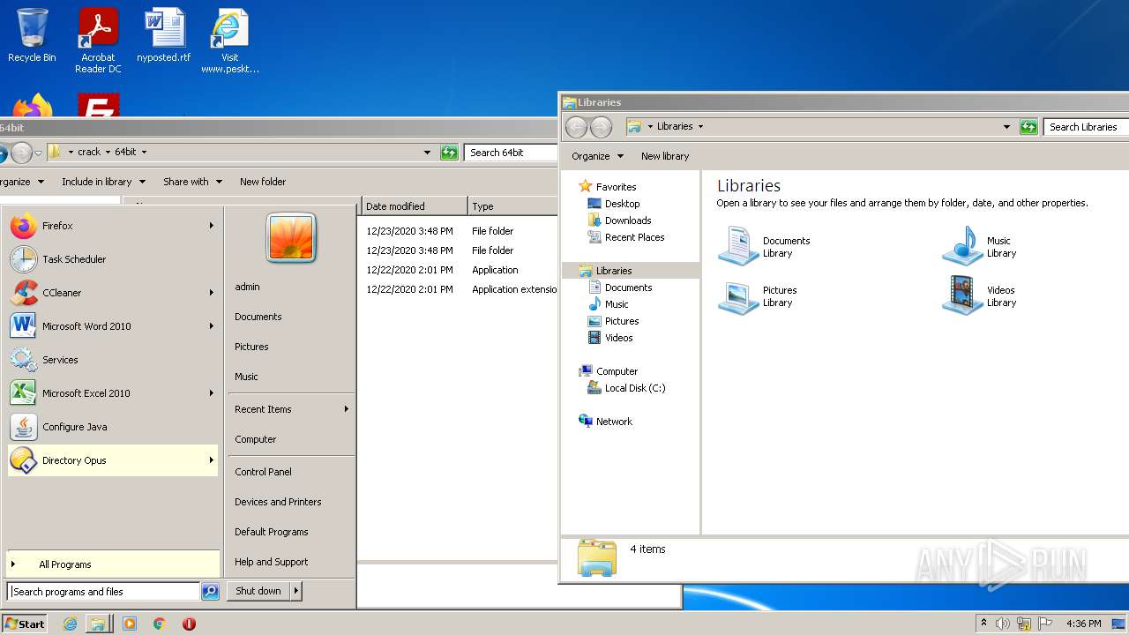Open Libraries address bar history dropdown
Image resolution: width=1129 pixels, height=635 pixels.
(x=1006, y=127)
